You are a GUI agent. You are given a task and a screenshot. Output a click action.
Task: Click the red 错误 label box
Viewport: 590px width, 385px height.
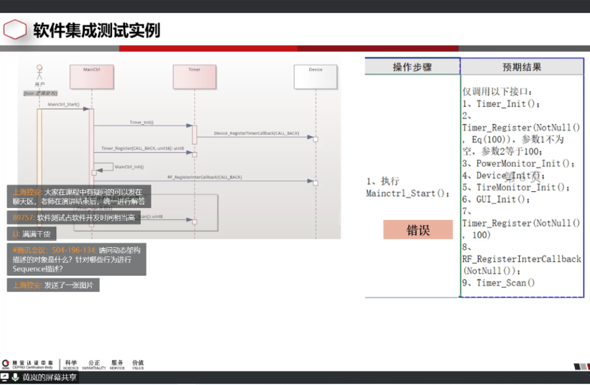418,230
